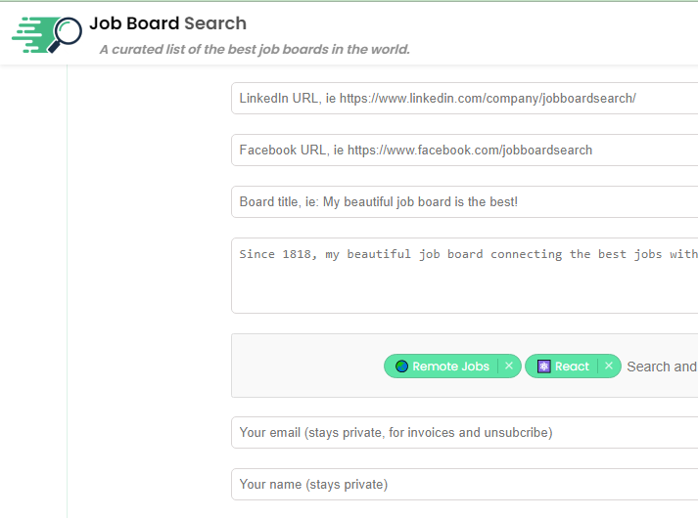Focus the LinkedIn URL field

(464, 99)
